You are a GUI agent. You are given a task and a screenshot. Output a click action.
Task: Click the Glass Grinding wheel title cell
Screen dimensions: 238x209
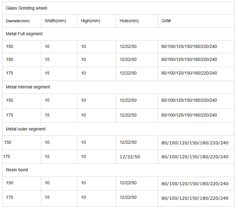pos(118,8)
